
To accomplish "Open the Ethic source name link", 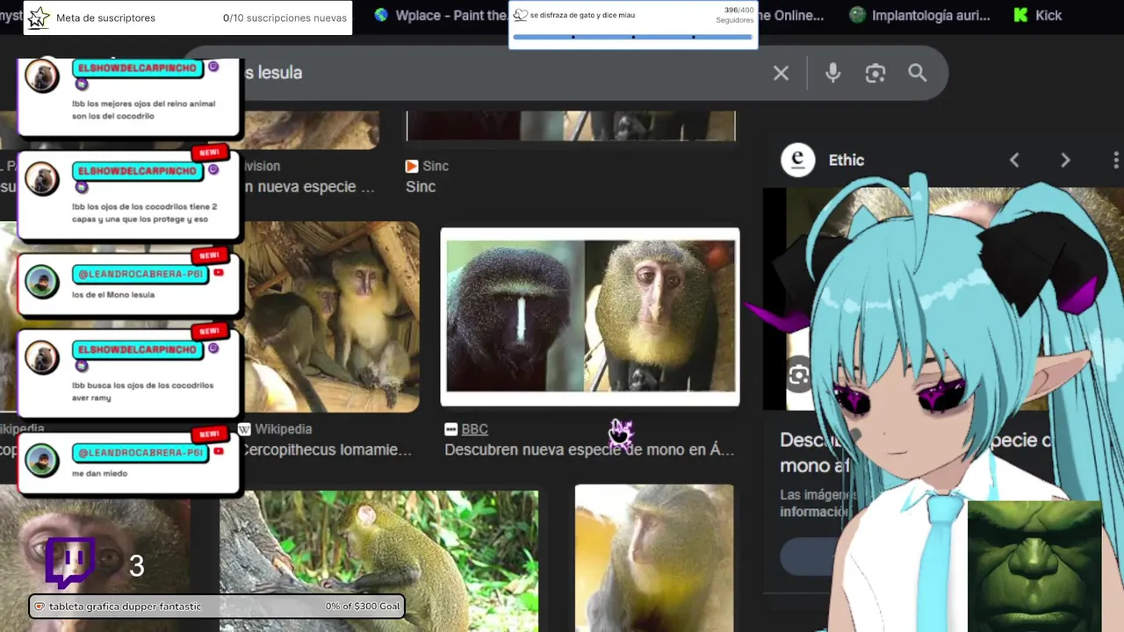I will point(847,160).
